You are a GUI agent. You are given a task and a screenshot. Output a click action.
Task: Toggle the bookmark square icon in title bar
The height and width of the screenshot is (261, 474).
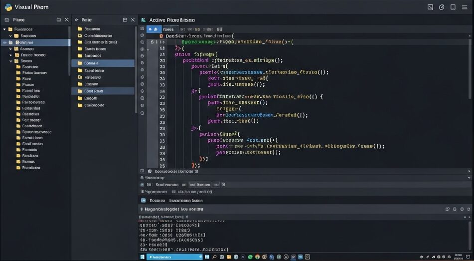(x=453, y=7)
